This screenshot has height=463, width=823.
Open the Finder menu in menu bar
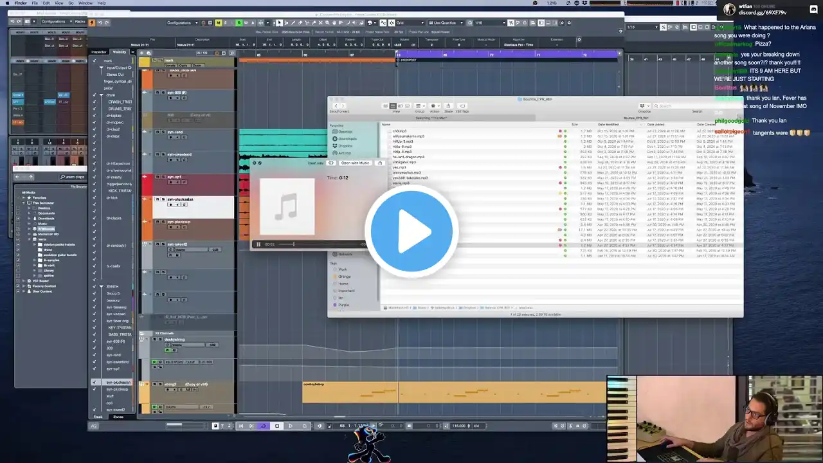(21, 3)
